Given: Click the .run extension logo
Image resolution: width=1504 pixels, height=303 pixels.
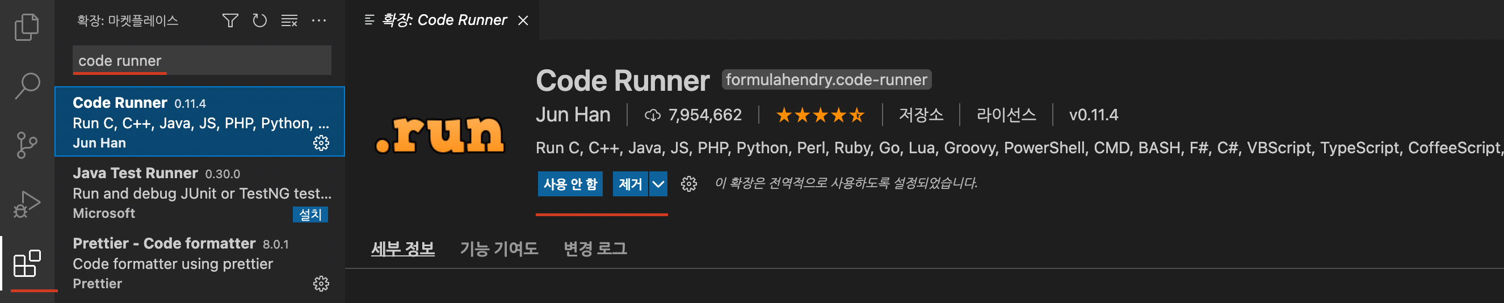Looking at the screenshot, I should pyautogui.click(x=440, y=134).
